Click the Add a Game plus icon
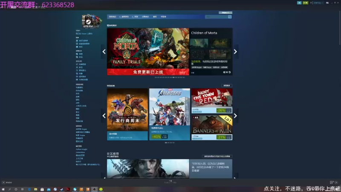This screenshot has height=192, width=341. [3, 183]
